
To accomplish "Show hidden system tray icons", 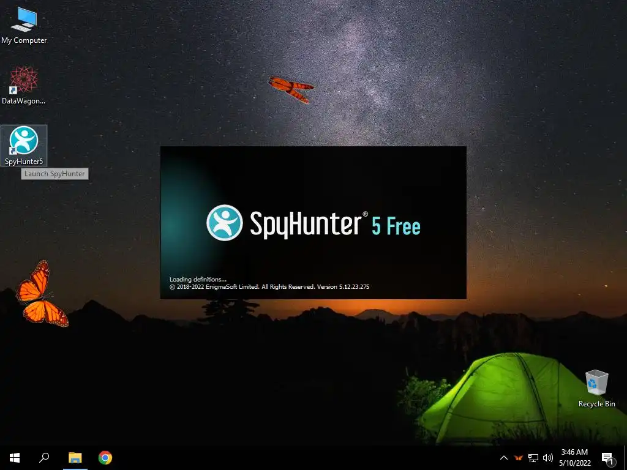I will 504,458.
